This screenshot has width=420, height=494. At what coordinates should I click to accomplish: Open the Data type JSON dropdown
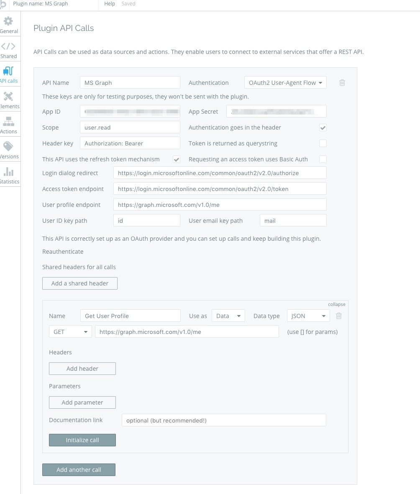click(x=308, y=316)
